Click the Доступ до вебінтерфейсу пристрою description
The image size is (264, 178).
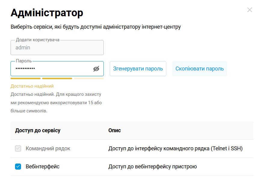[152, 167]
